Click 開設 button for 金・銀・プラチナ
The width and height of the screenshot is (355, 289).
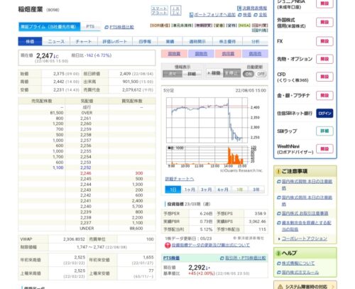[324, 95]
